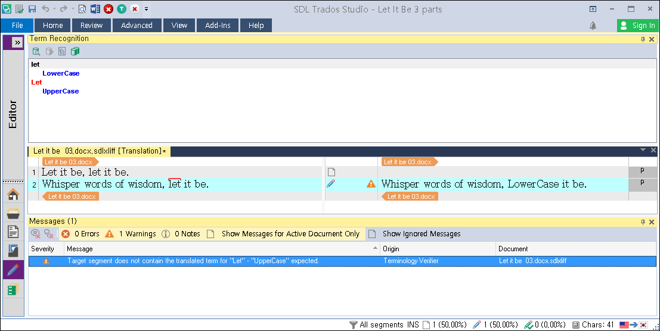Screen dimensions: 660x331
Task: Go to the Welcome home view icon
Action: (x=13, y=194)
